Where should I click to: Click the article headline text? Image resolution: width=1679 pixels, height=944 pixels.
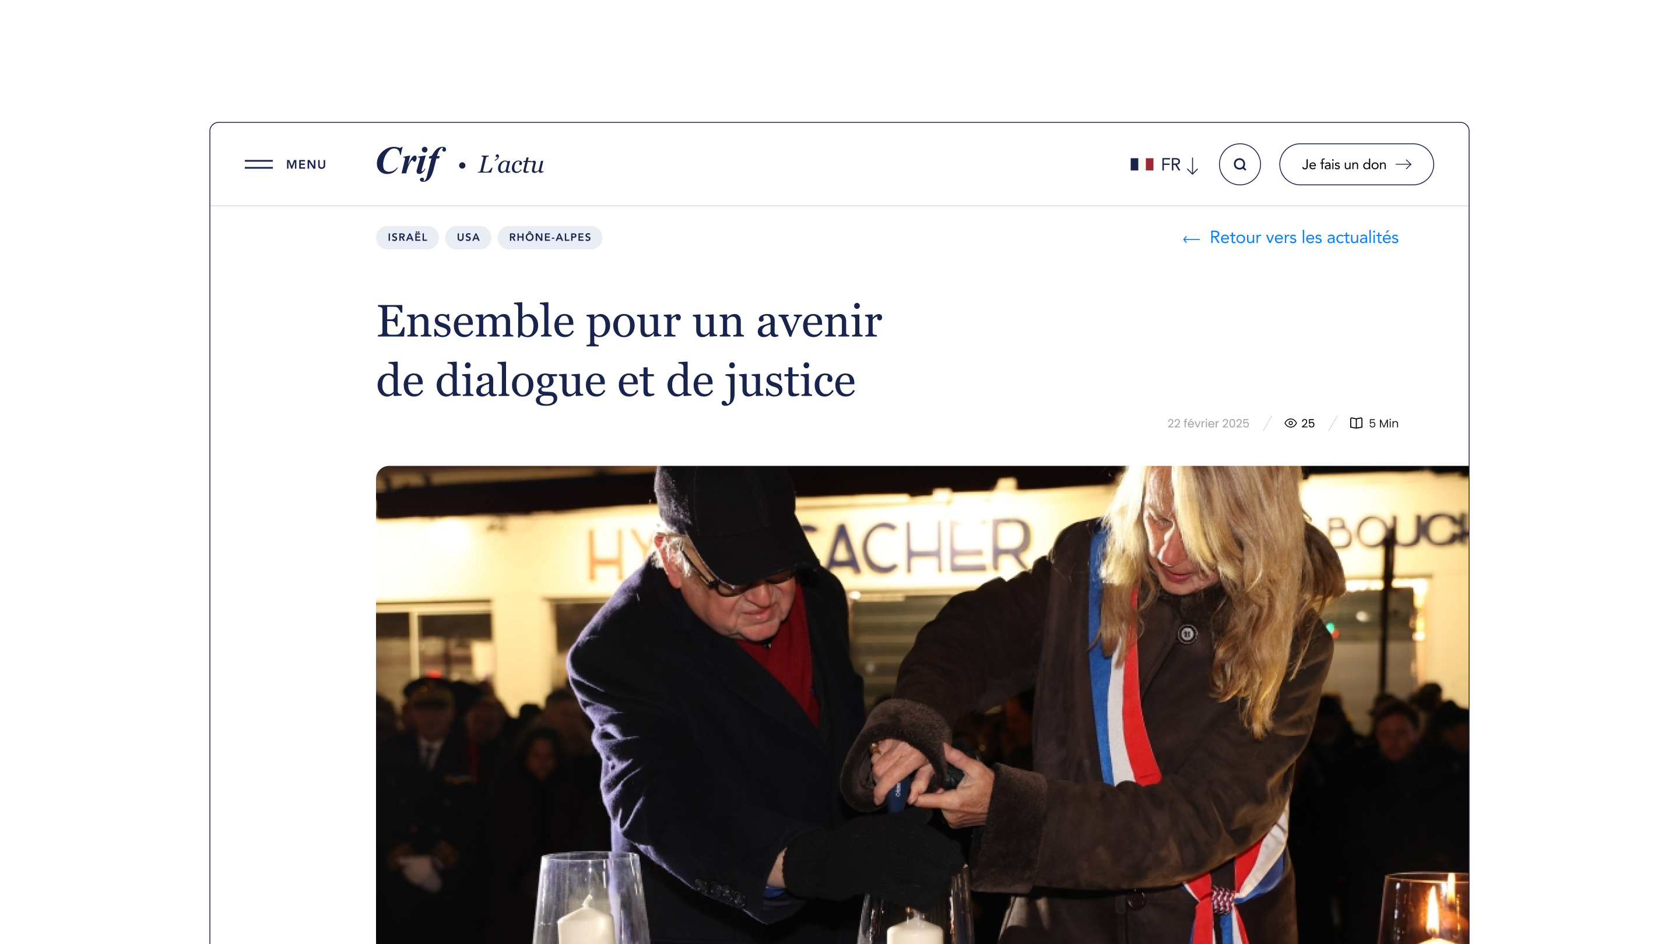629,350
